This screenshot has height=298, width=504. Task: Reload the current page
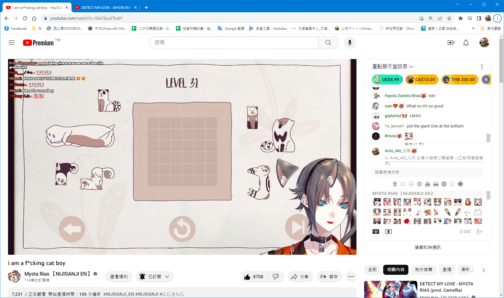point(25,18)
